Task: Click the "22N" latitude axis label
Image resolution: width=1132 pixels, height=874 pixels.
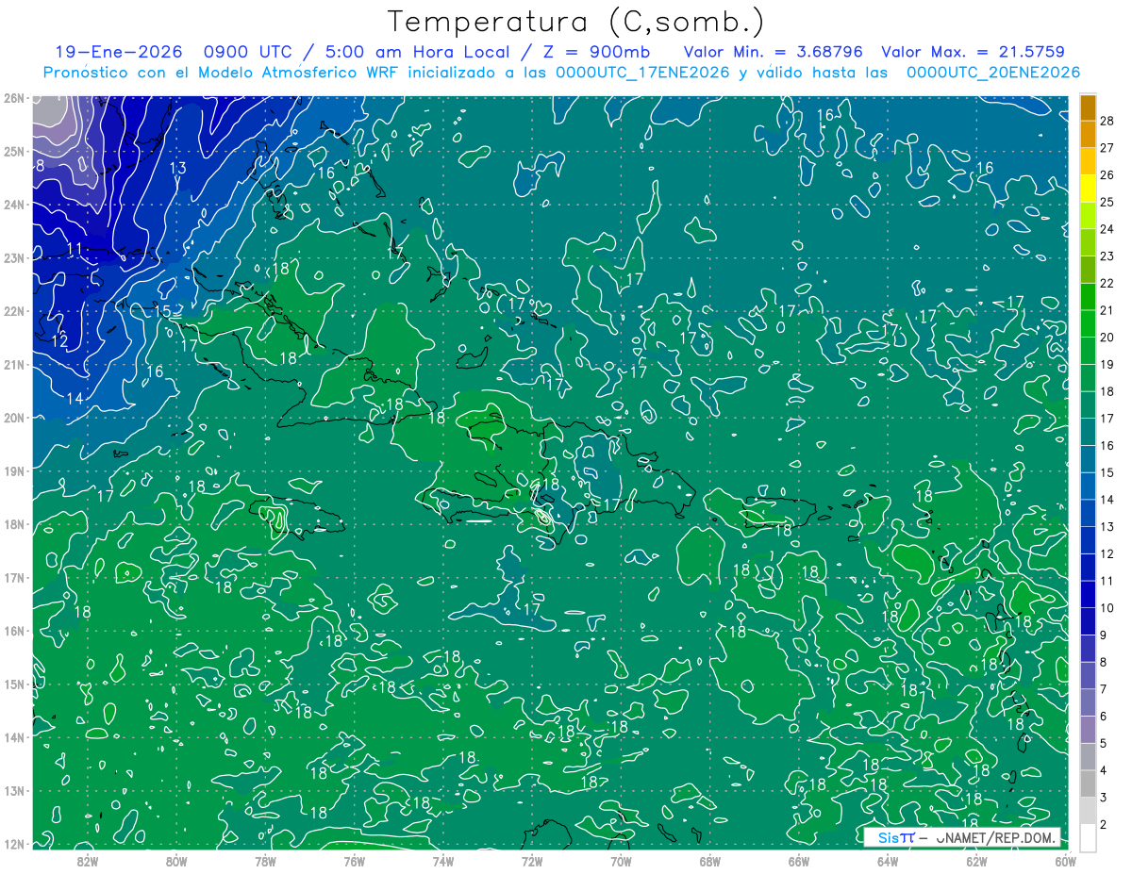Action: 14,311
